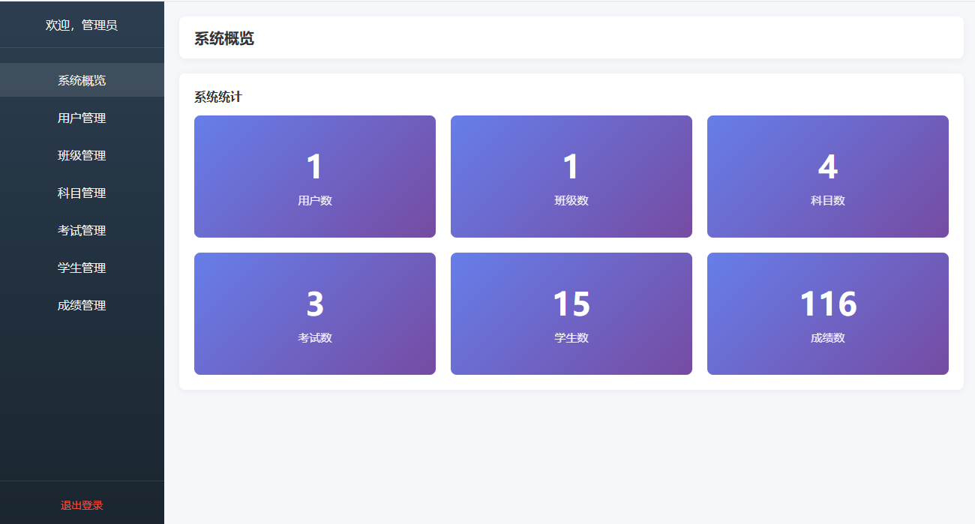This screenshot has width=975, height=524.
Task: Click the number 15 in 学生数 card
Action: [571, 304]
